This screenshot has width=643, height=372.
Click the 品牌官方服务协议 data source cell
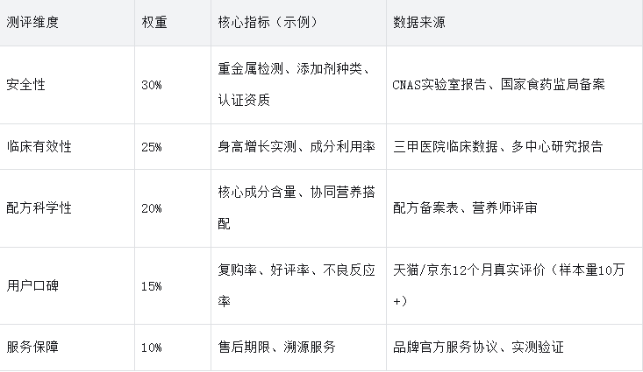pyautogui.click(x=478, y=347)
